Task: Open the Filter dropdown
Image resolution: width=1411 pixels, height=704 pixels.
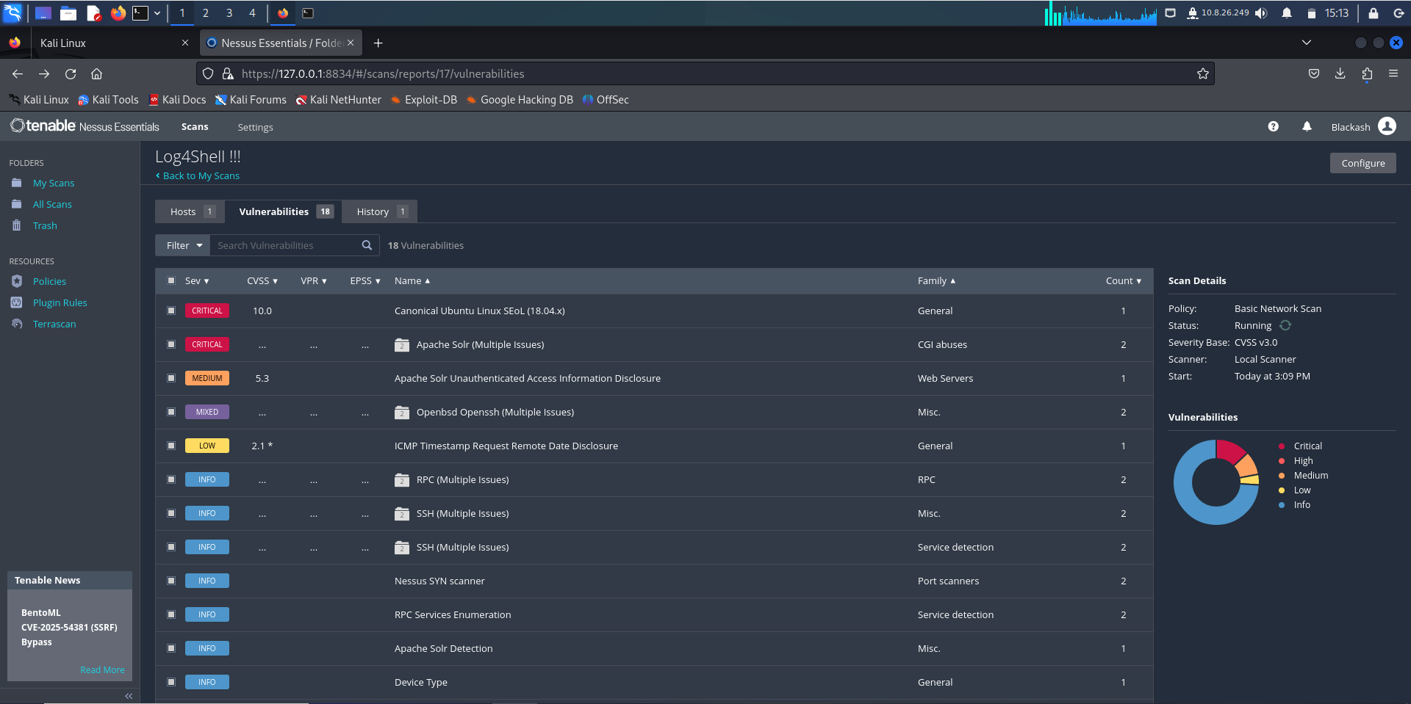Action: (x=183, y=245)
